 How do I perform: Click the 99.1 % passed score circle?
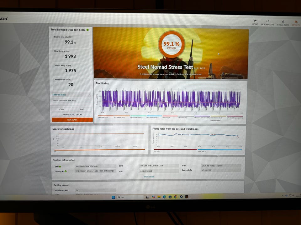pyautogui.click(x=172, y=45)
